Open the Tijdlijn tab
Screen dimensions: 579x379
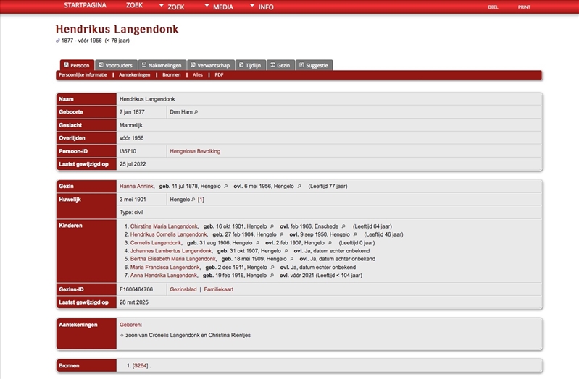pyautogui.click(x=250, y=65)
